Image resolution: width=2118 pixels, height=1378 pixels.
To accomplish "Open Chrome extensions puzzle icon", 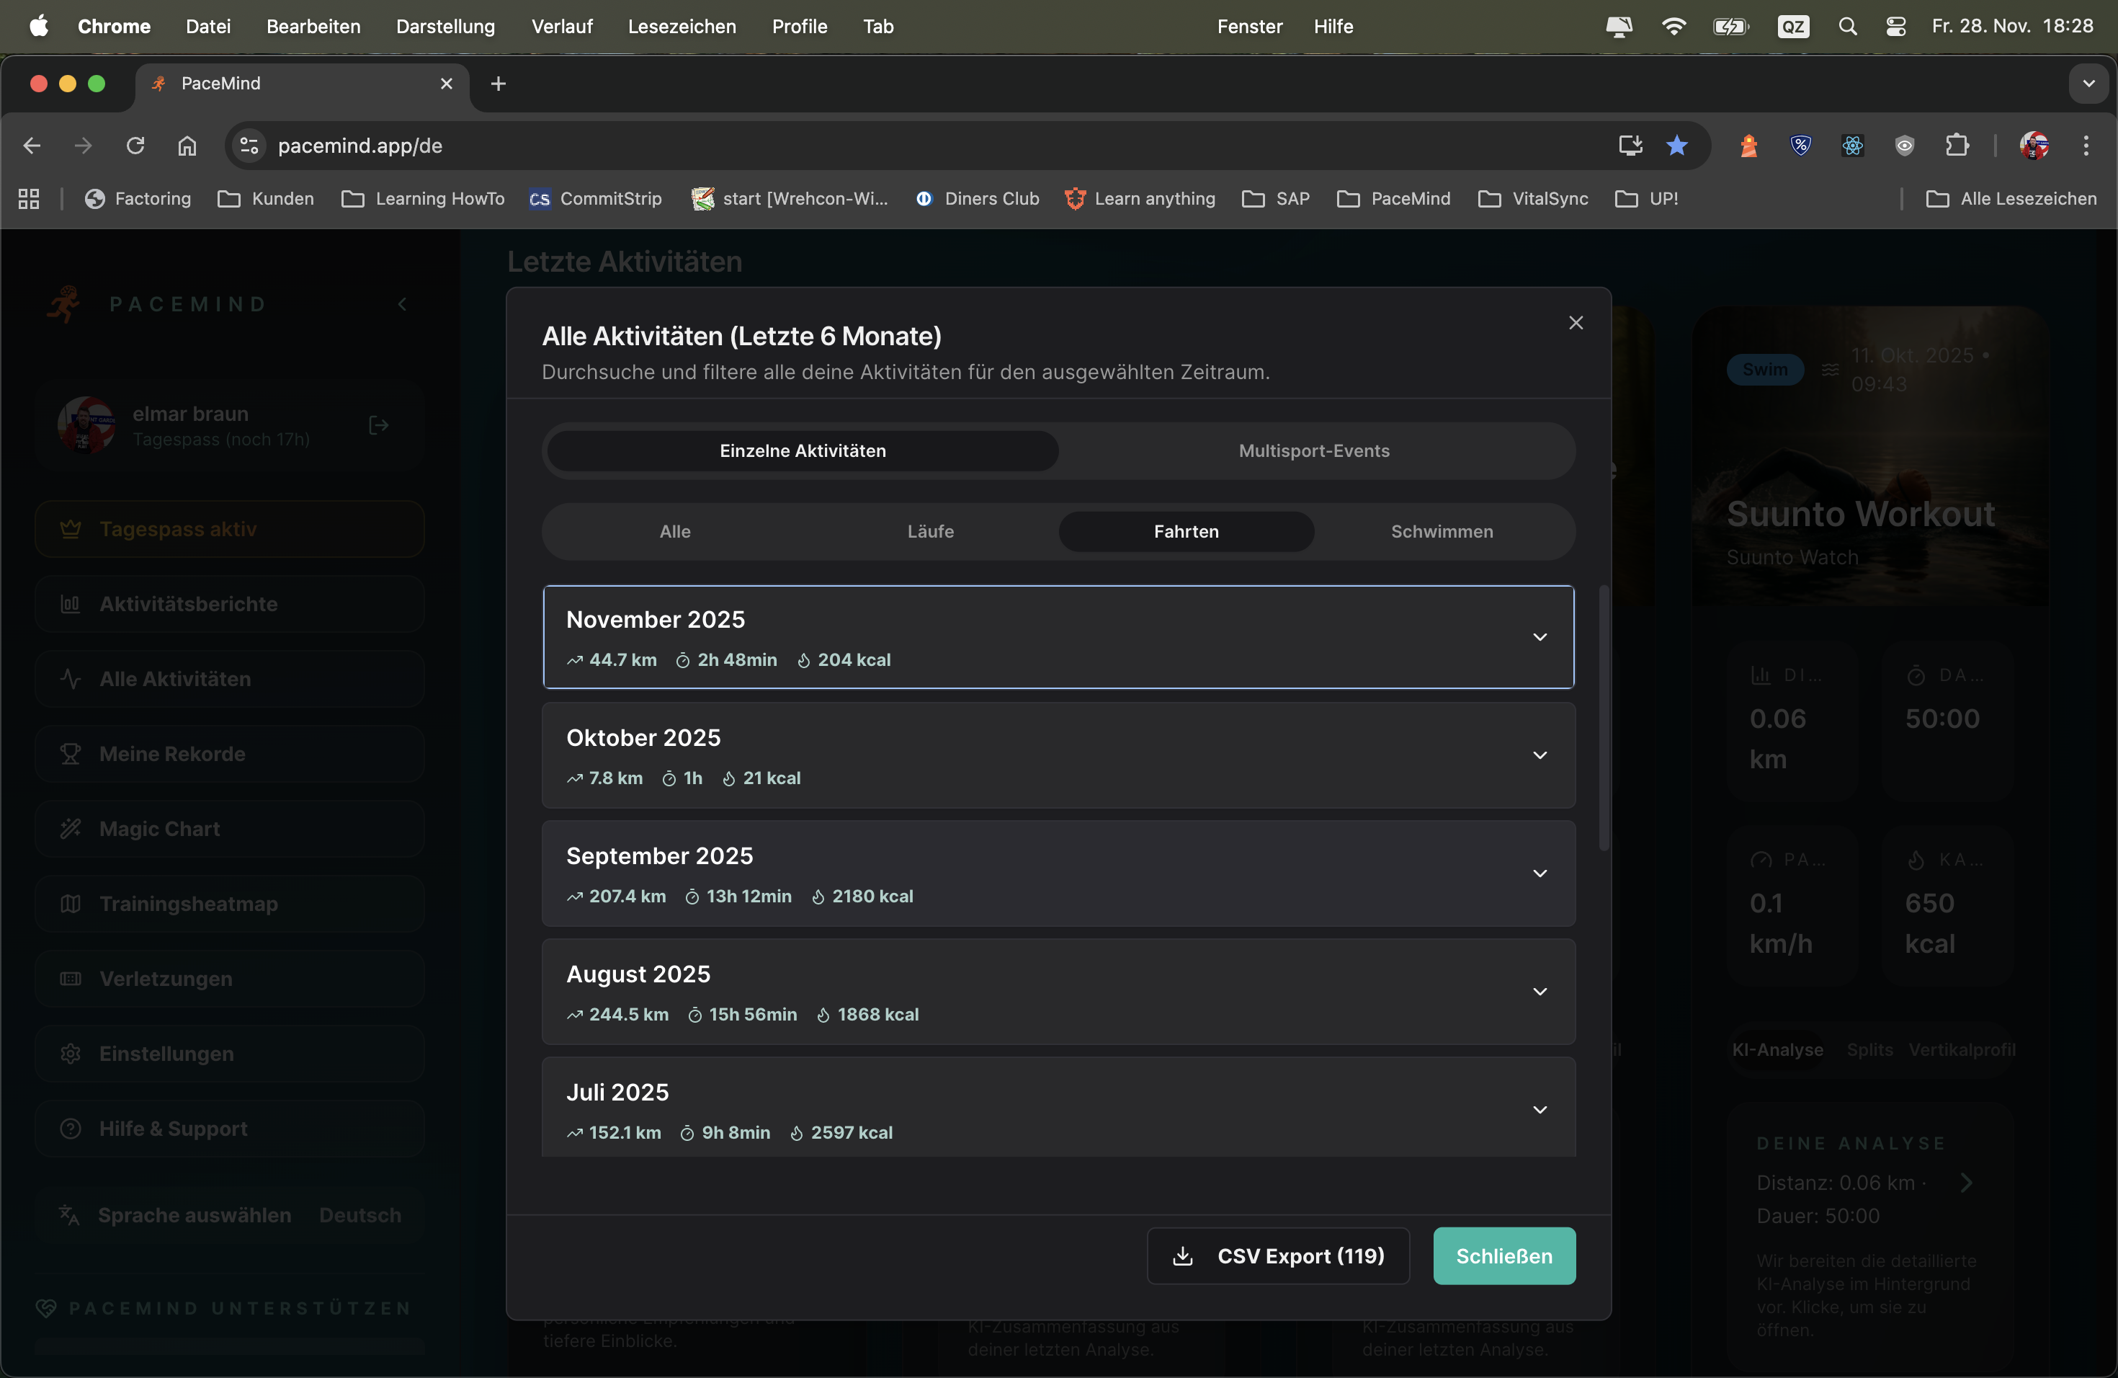I will click(x=1957, y=145).
